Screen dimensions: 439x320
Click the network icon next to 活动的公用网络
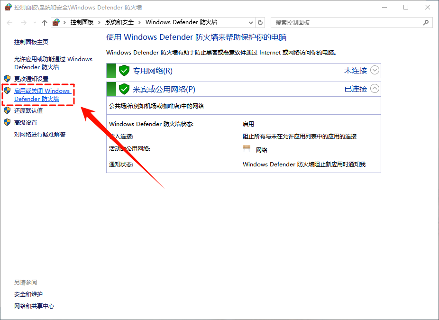(247, 148)
